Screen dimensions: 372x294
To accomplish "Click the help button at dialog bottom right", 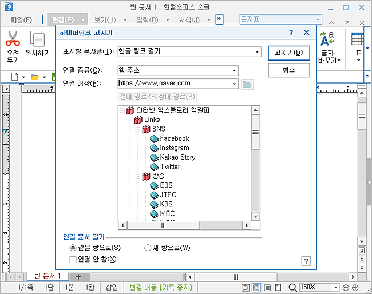I will coord(306,261).
